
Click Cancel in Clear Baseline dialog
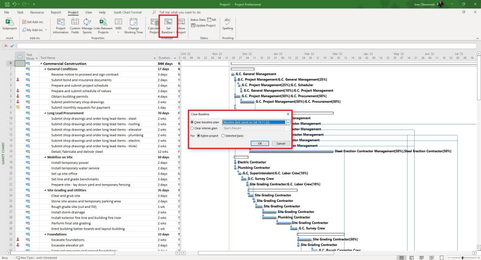pos(280,144)
